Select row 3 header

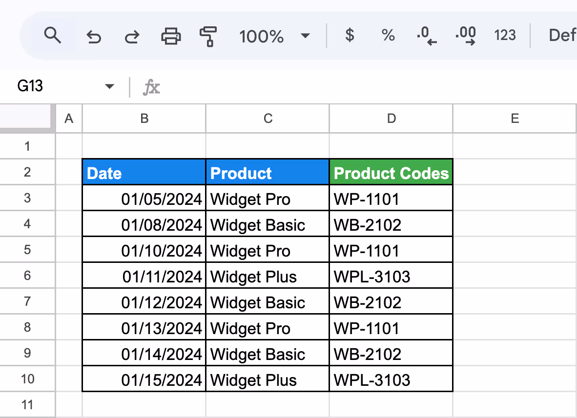tap(27, 198)
